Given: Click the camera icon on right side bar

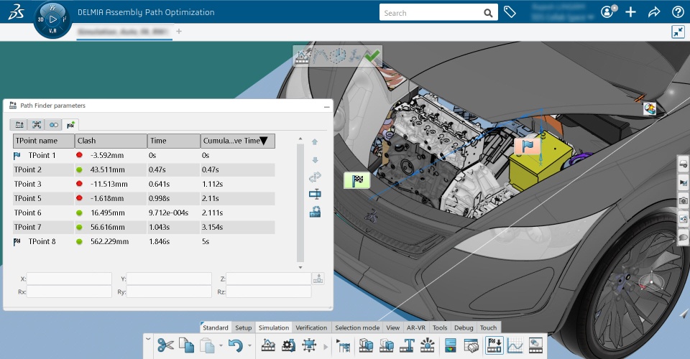Looking at the screenshot, I should point(683,201).
